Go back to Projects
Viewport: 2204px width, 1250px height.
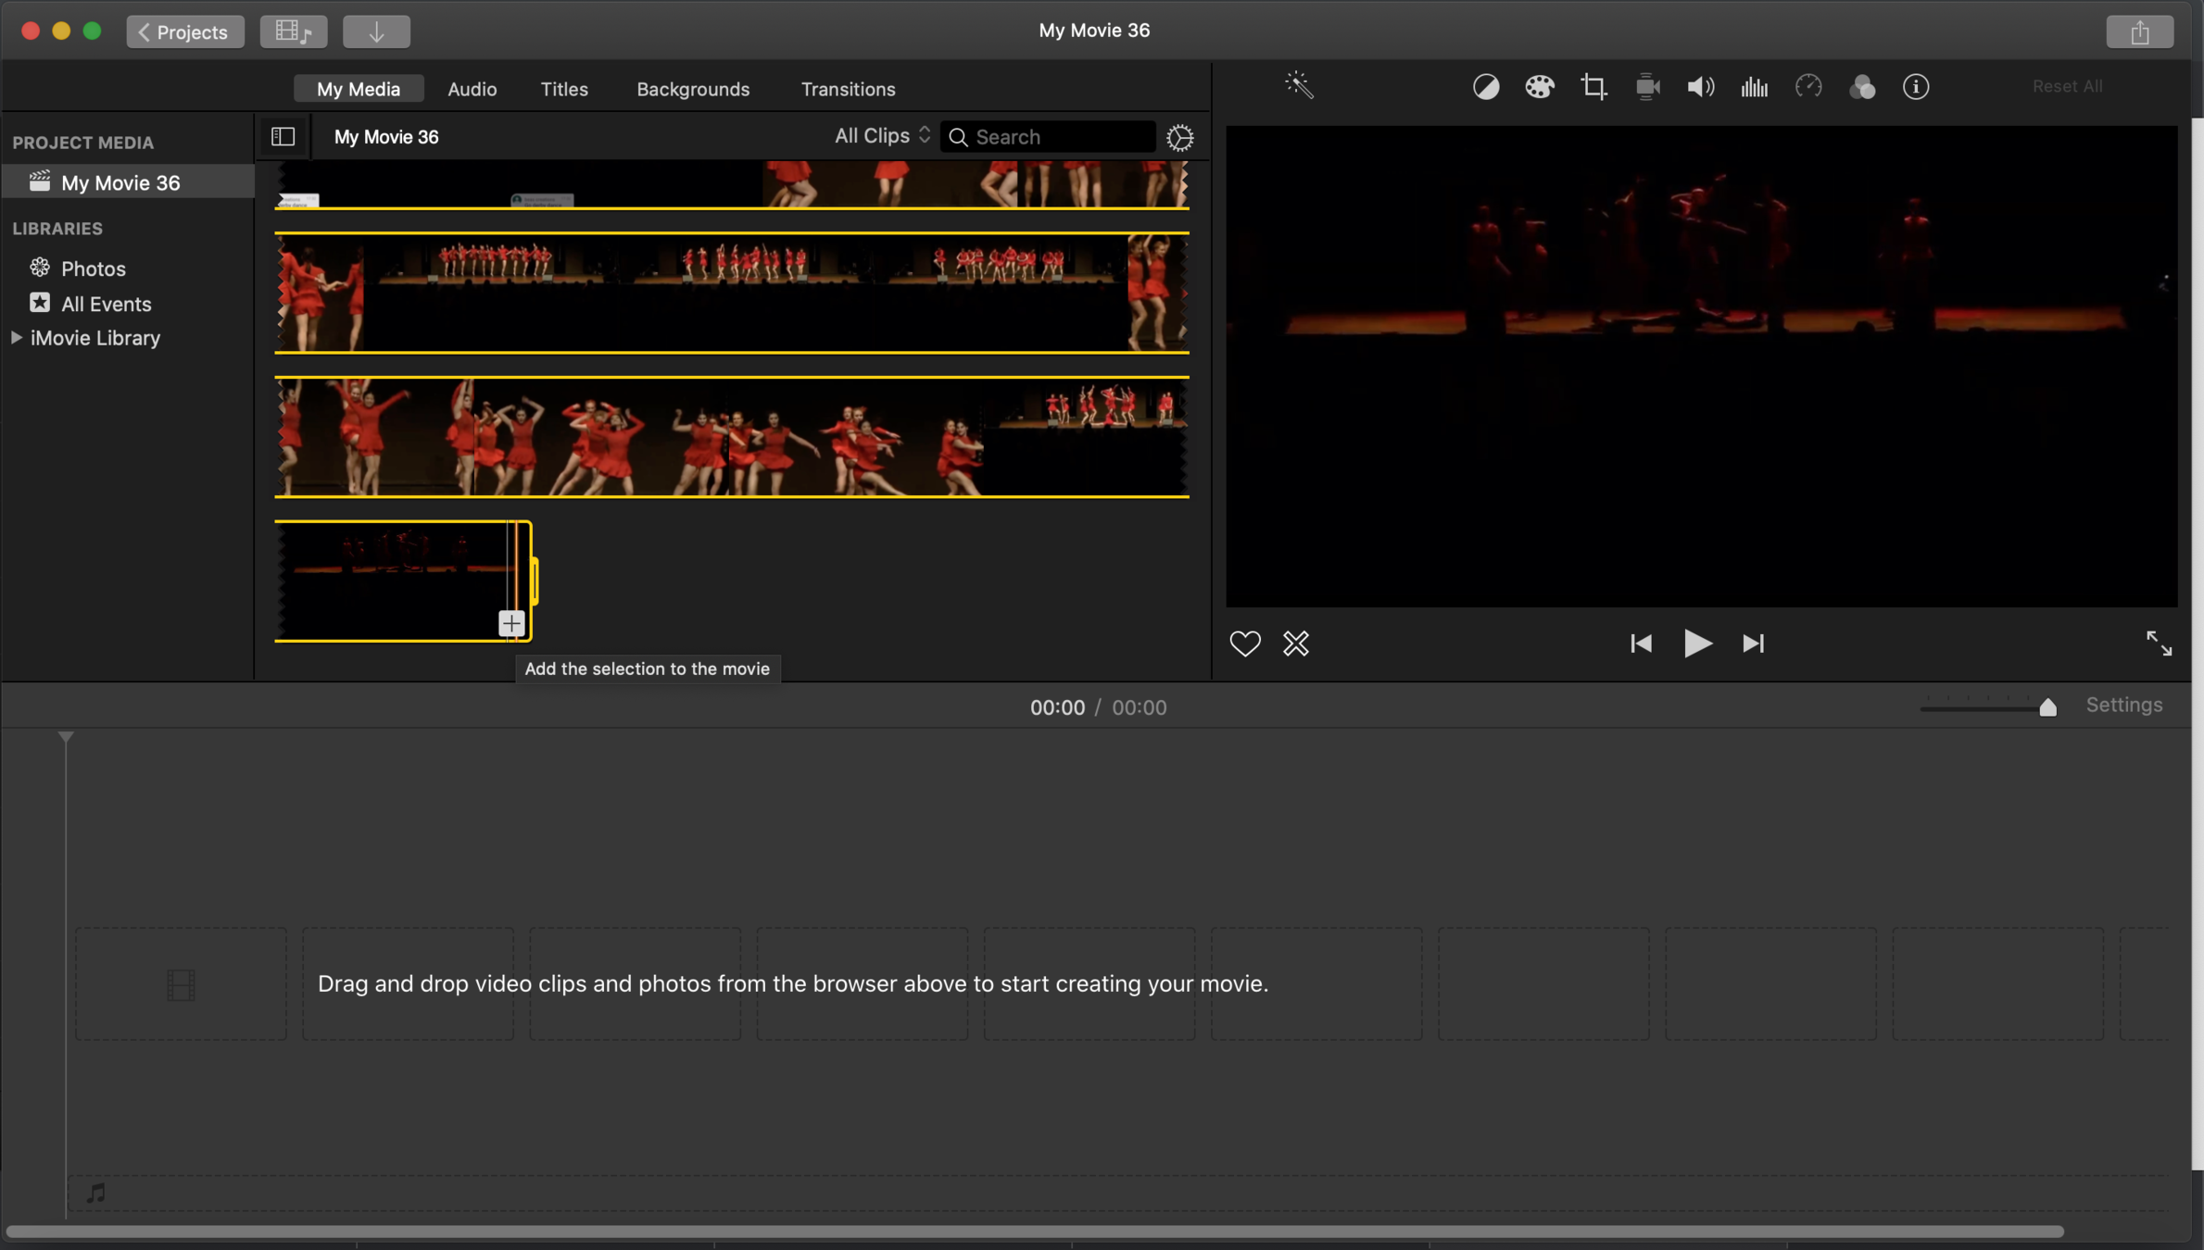184,31
